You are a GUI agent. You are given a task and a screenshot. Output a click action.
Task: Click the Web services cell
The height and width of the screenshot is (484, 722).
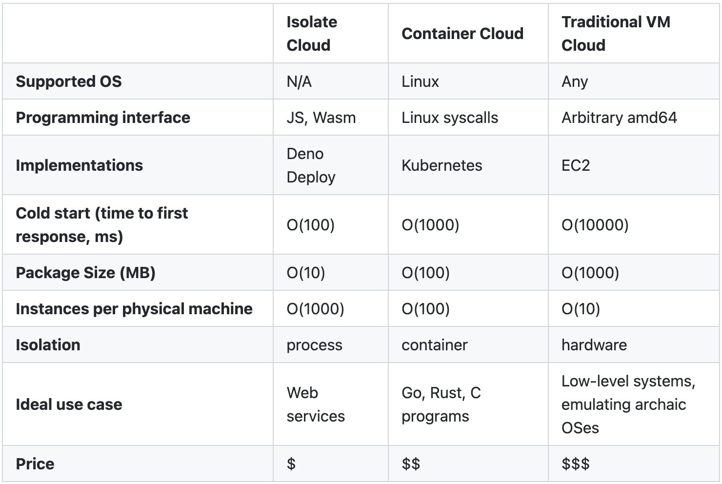tap(316, 404)
